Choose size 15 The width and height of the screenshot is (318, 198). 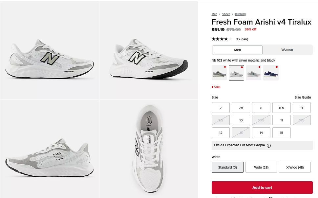281,133
